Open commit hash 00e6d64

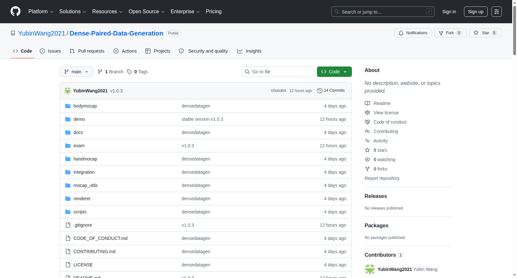click(279, 91)
